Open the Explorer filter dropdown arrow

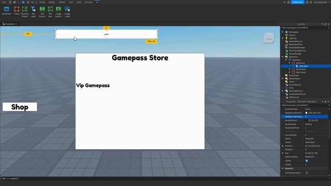click(x=329, y=28)
